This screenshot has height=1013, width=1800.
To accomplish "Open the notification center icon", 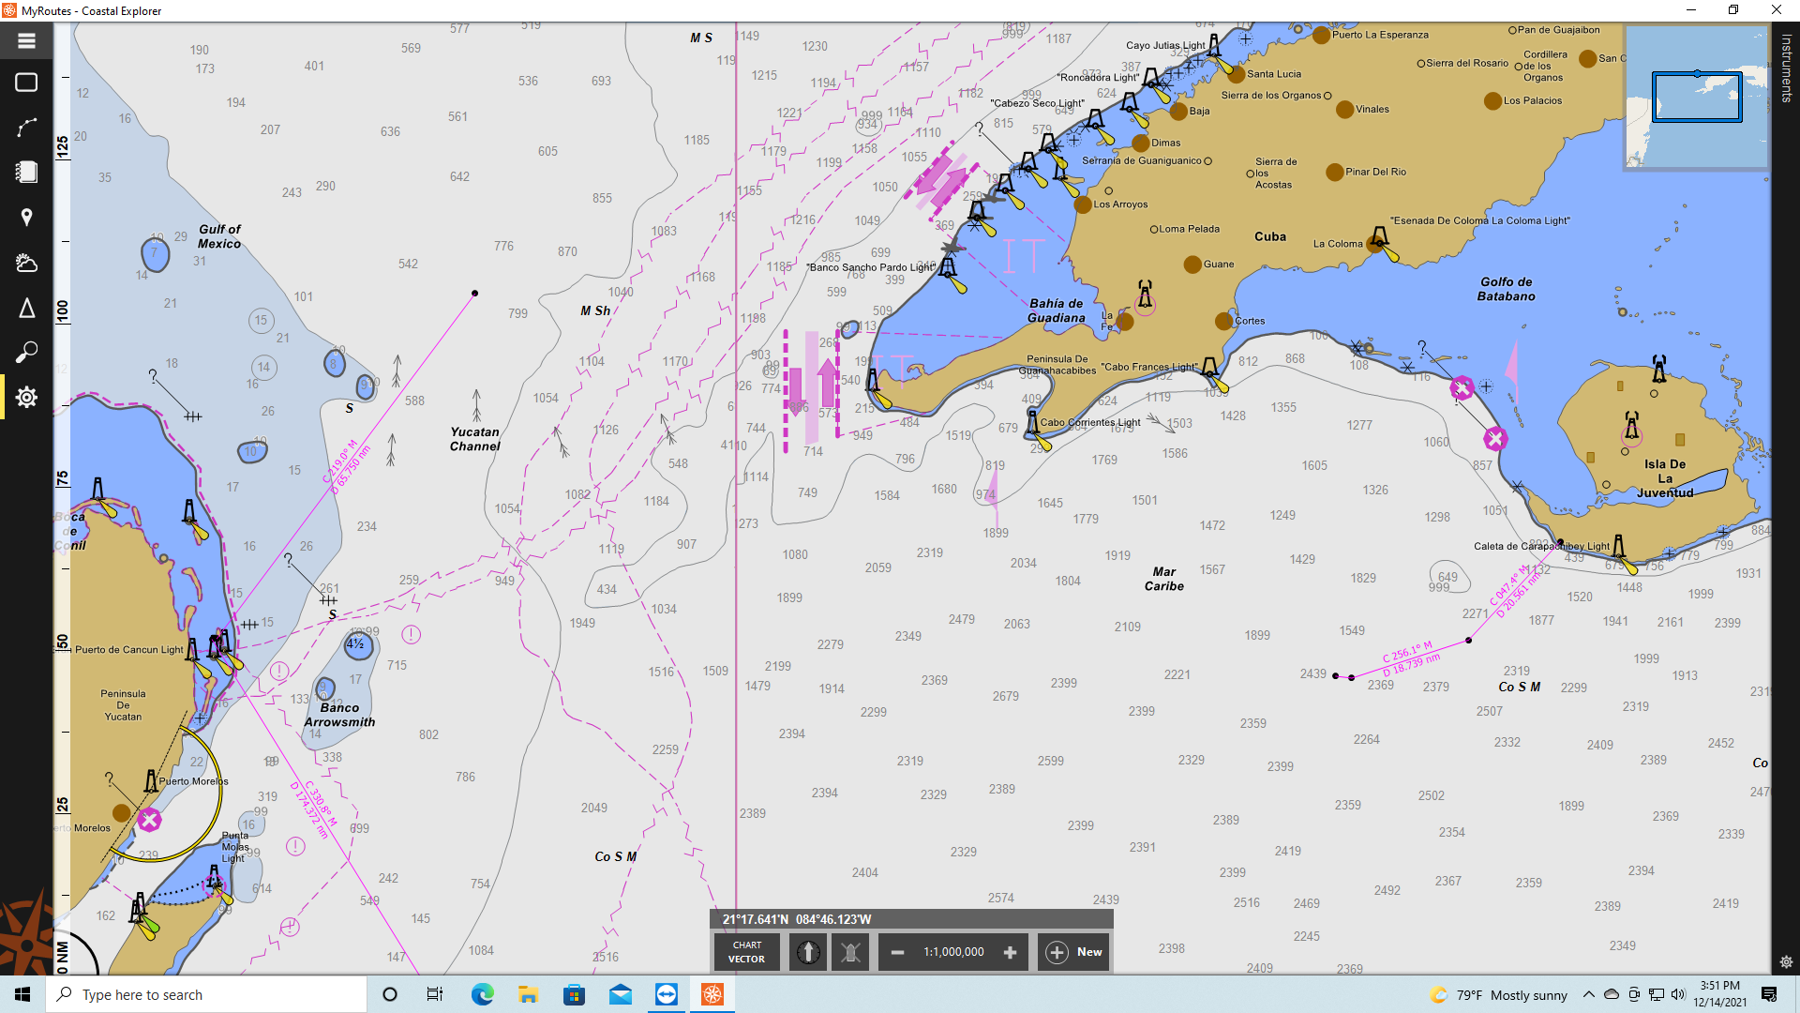I will tap(1769, 994).
